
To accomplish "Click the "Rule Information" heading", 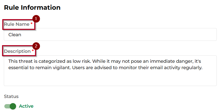I will (x=32, y=7).
